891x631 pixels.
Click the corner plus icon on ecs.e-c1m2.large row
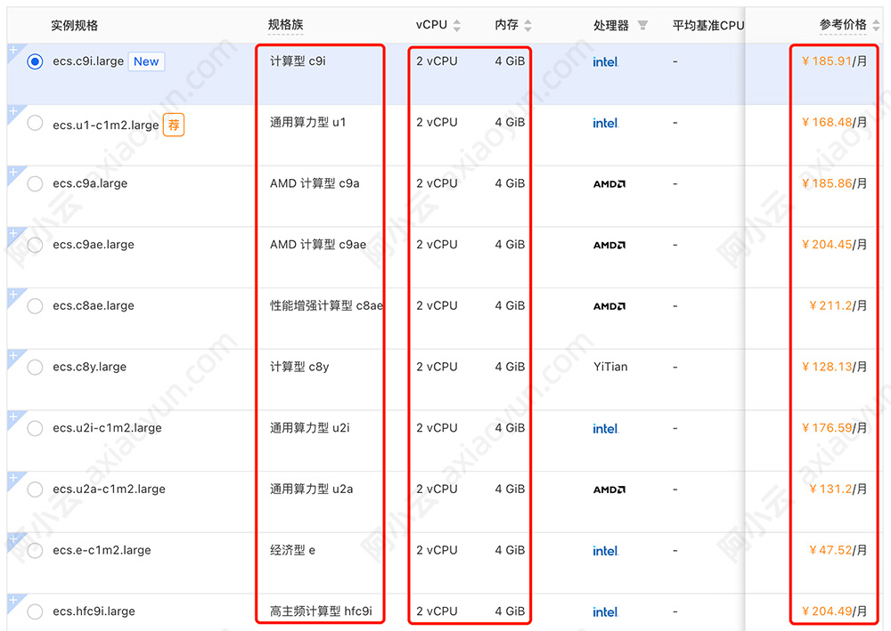pyautogui.click(x=12, y=538)
